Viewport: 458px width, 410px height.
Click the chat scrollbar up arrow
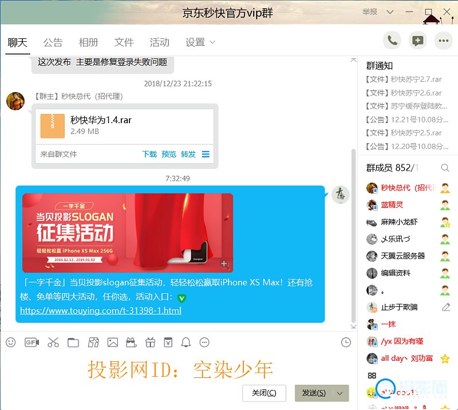click(353, 60)
